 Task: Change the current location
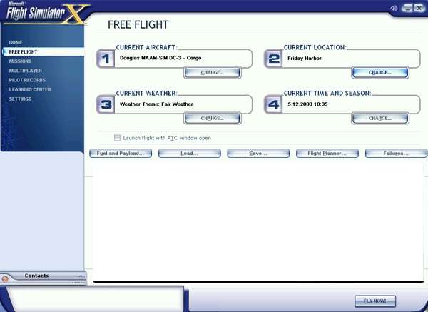pyautogui.click(x=380, y=72)
